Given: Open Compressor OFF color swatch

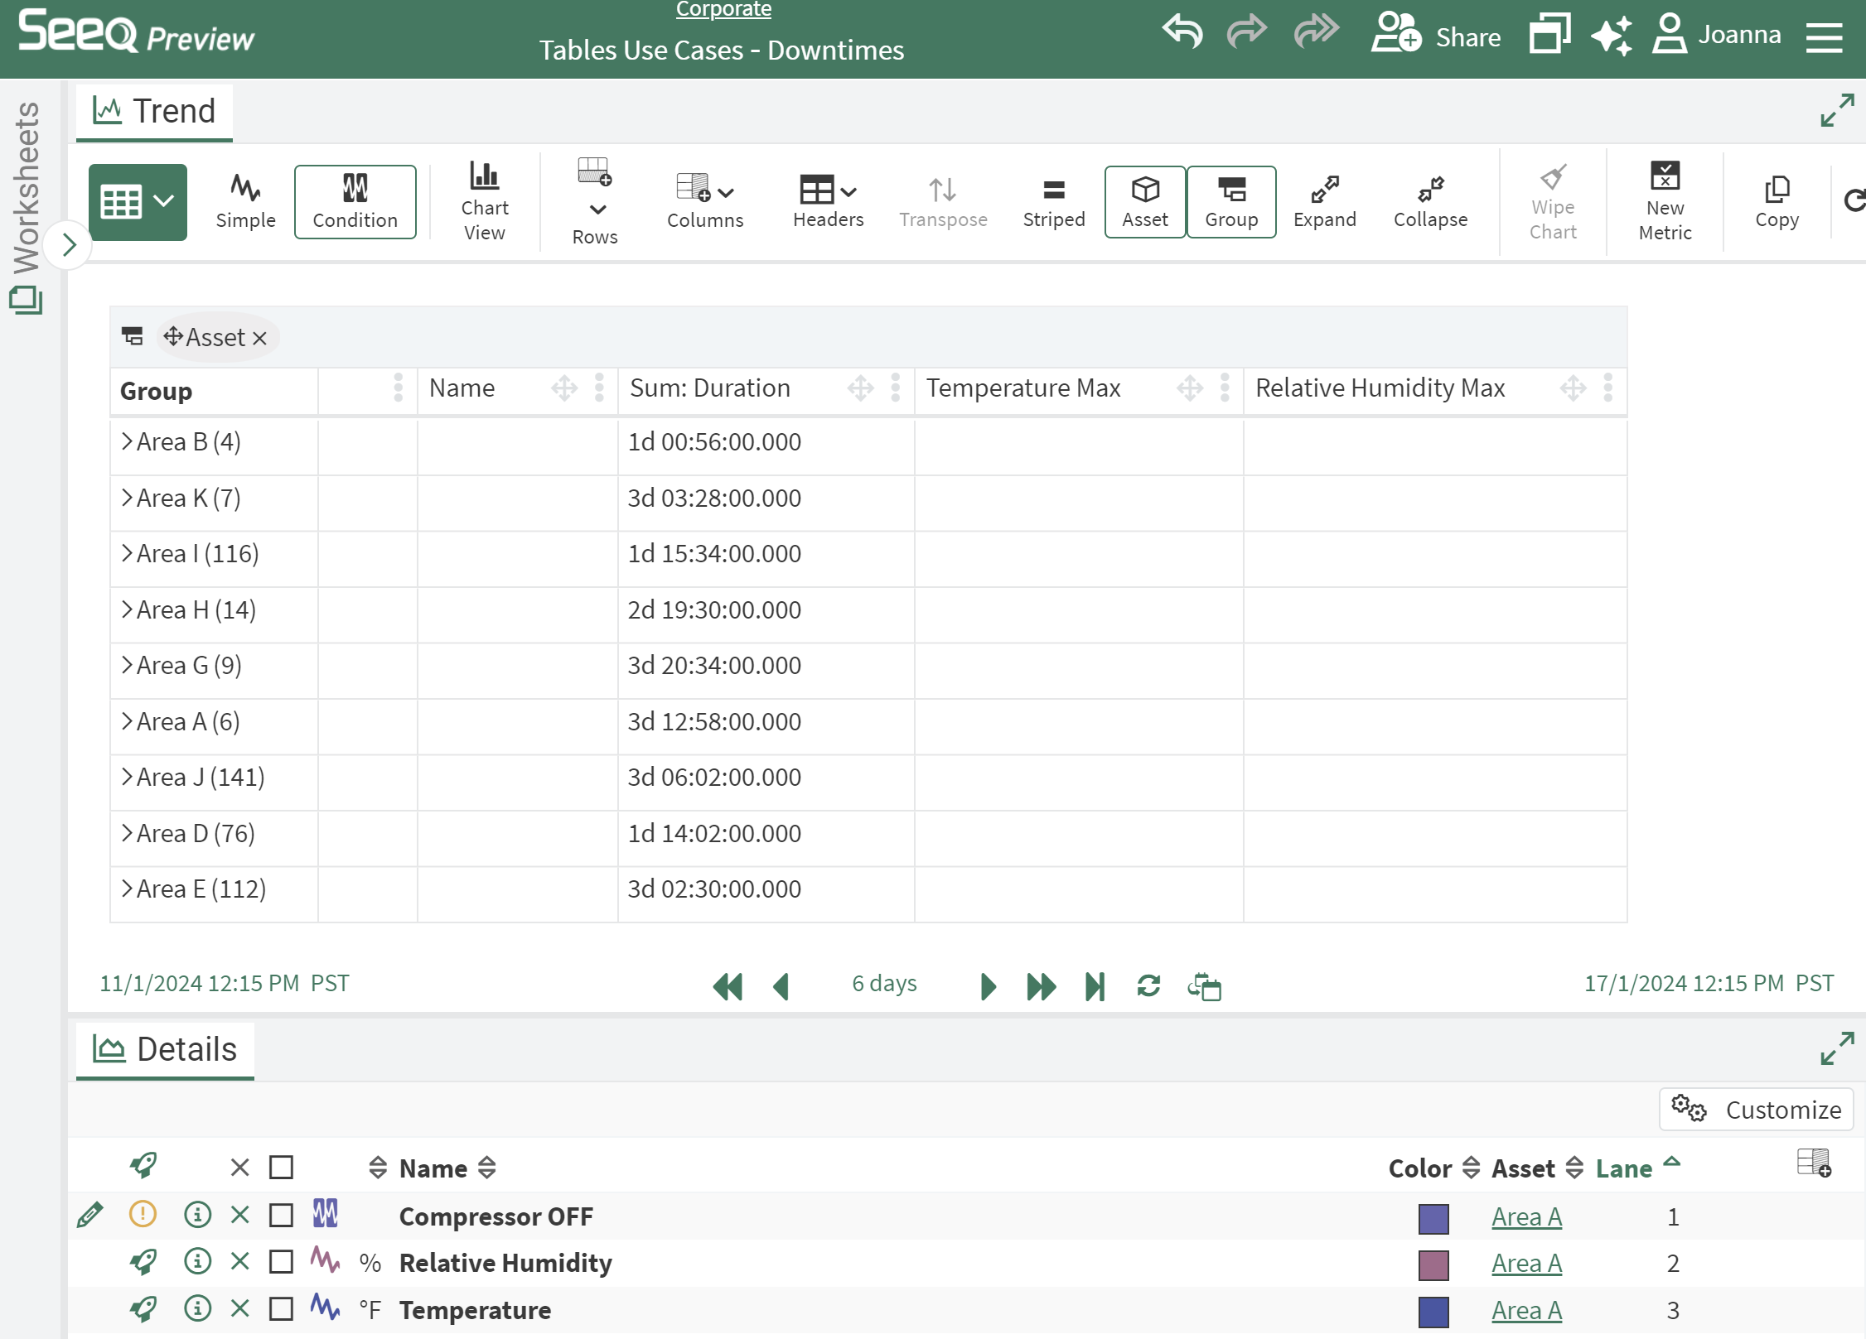Looking at the screenshot, I should (x=1433, y=1218).
